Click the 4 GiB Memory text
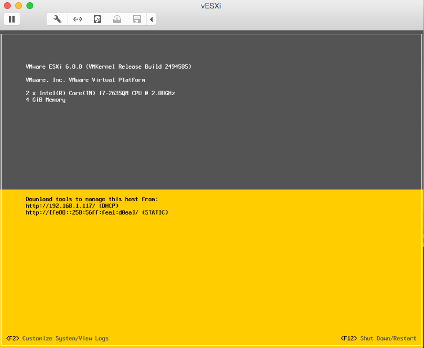The image size is (424, 348). (x=46, y=100)
